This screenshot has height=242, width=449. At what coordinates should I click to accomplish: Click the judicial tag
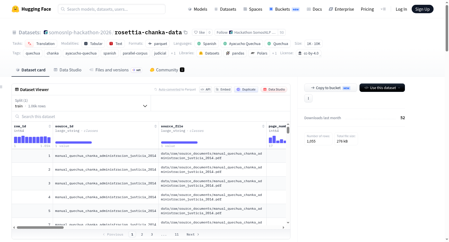(160, 53)
